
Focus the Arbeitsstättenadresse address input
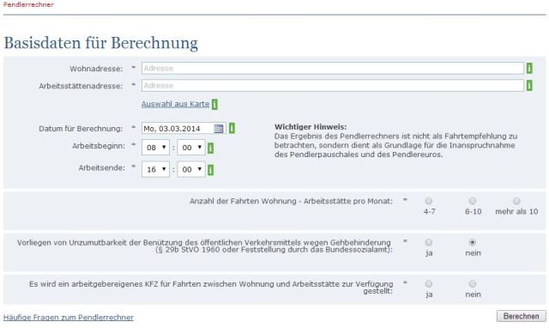pos(333,86)
